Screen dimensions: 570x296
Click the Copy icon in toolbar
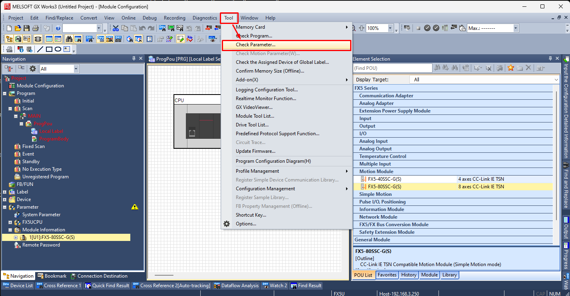pos(124,28)
